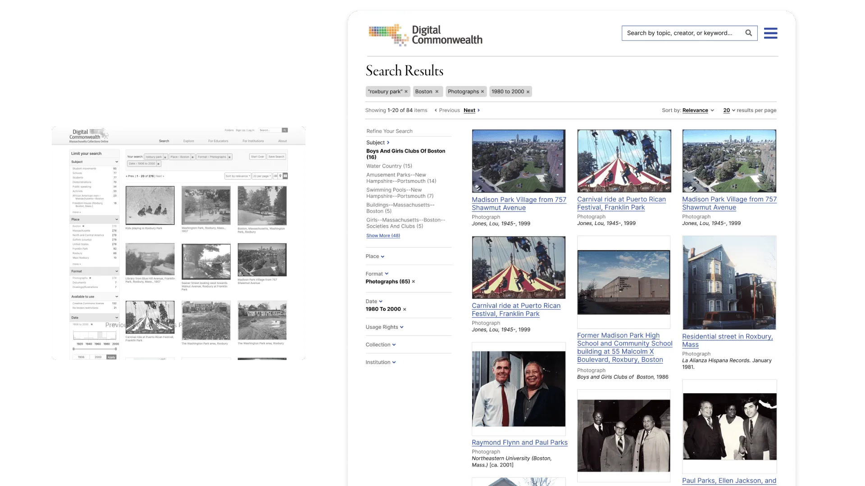This screenshot has width=865, height=486.
Task: Remove the Boston filter tag
Action: point(437,92)
